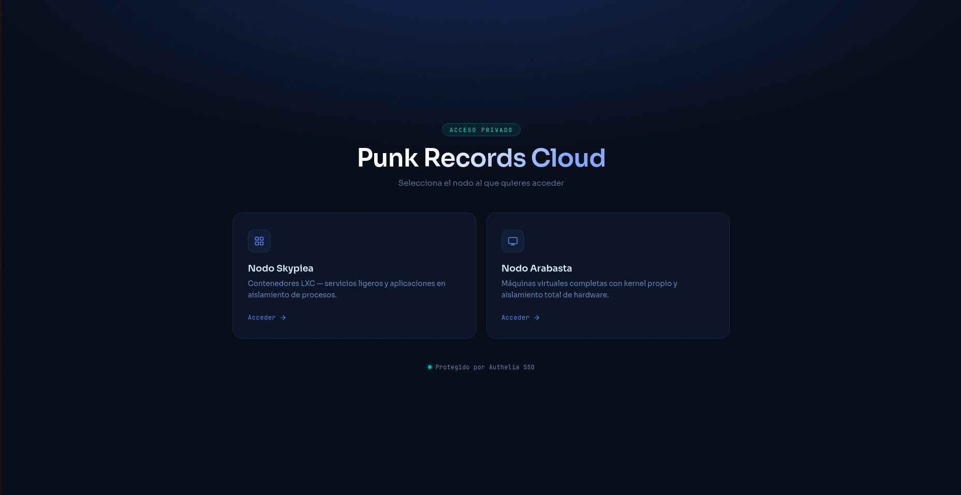Click the arrow next to Arabasta's Acceder
The image size is (961, 495).
[x=537, y=318]
